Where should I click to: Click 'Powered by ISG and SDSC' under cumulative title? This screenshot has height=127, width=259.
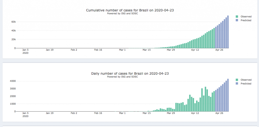122,13
